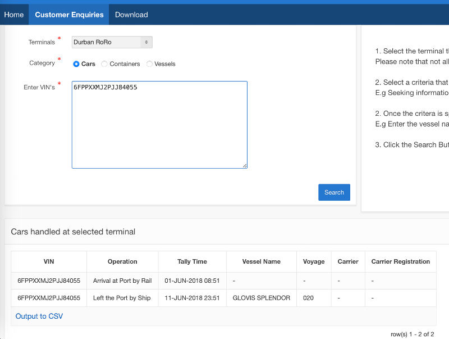Click the Tally Time column header
This screenshot has width=449, height=339.
(x=192, y=261)
